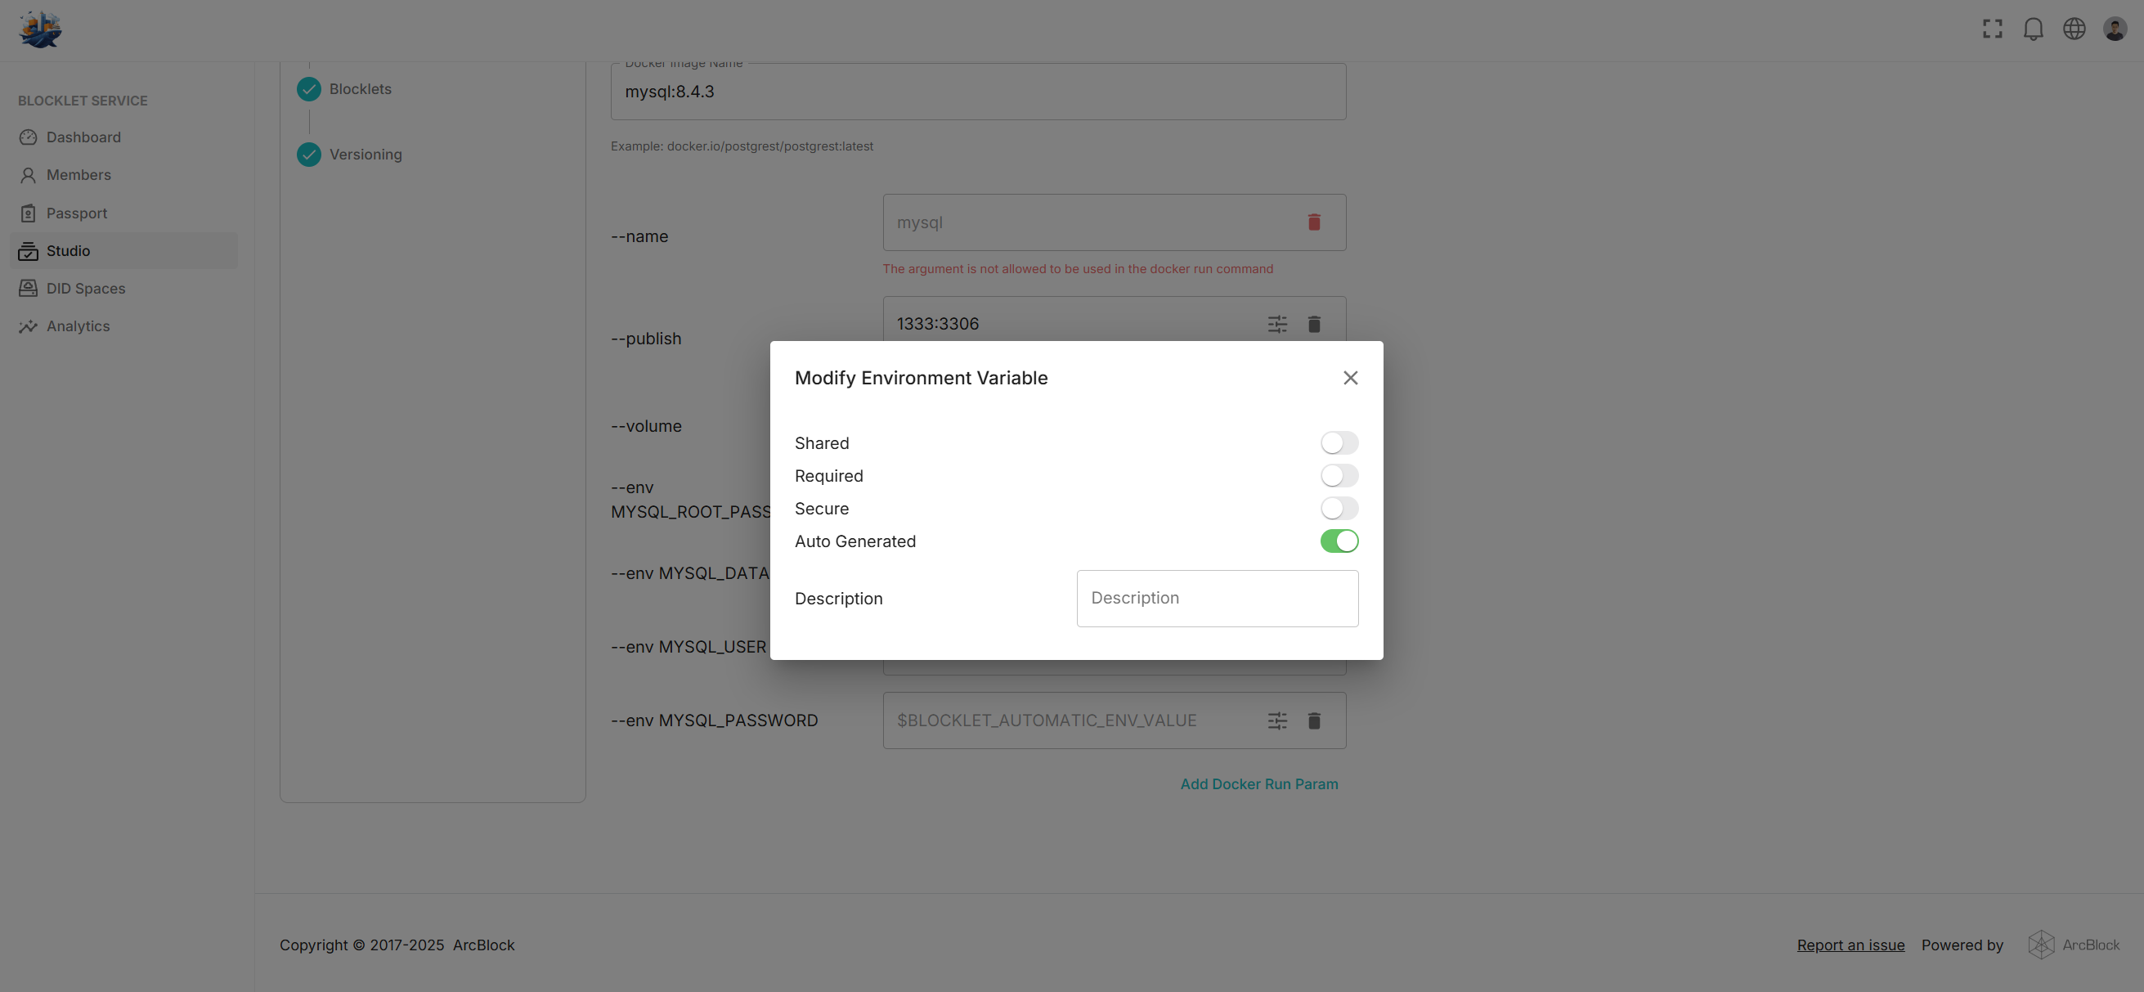This screenshot has height=992, width=2144.
Task: Click the language globe icon
Action: 2073,29
